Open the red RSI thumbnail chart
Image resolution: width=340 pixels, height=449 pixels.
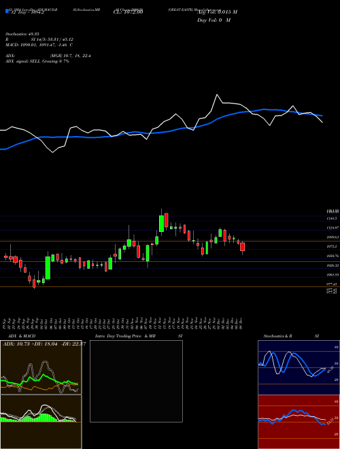(299, 422)
